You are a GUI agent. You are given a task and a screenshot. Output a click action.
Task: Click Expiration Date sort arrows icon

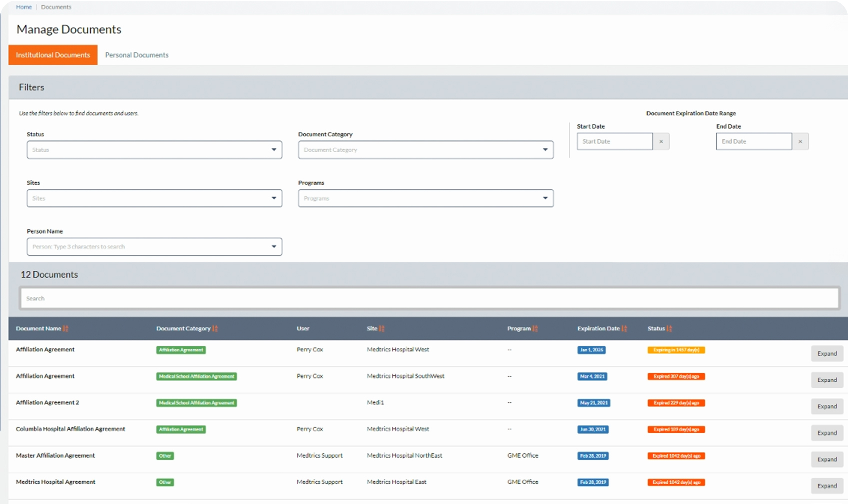coord(624,329)
